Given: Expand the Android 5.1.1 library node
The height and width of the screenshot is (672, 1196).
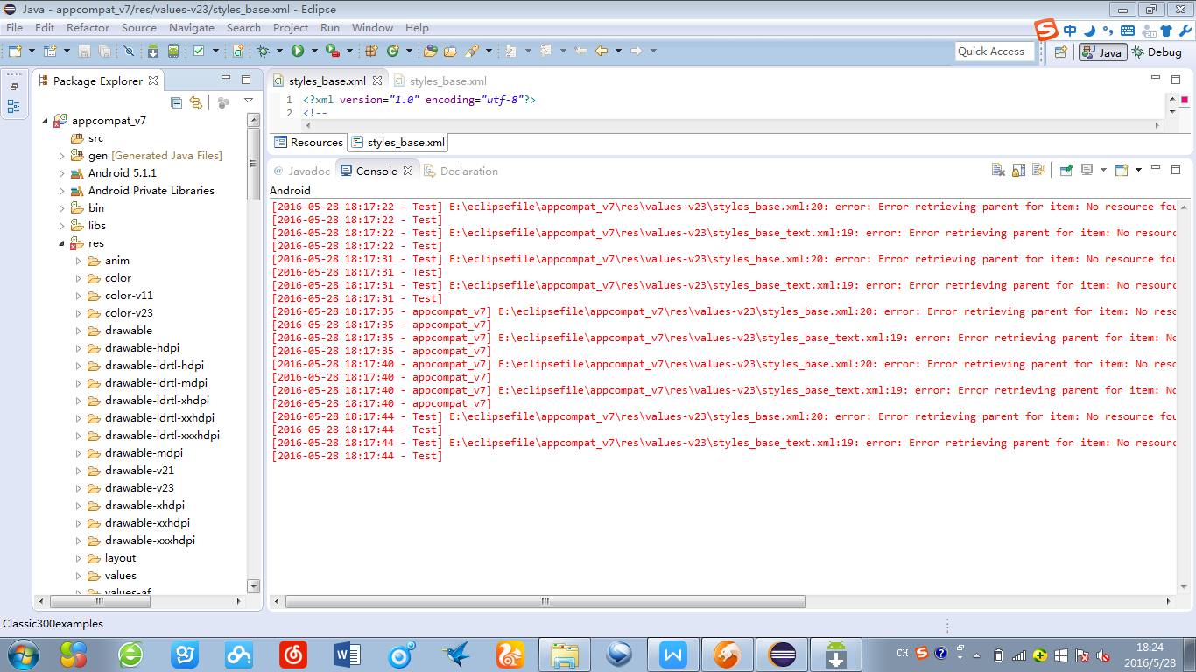Looking at the screenshot, I should pyautogui.click(x=61, y=173).
